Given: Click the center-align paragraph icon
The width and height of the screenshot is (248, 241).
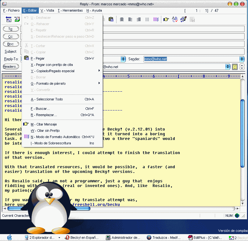Looking at the screenshot, I should (x=121, y=19).
